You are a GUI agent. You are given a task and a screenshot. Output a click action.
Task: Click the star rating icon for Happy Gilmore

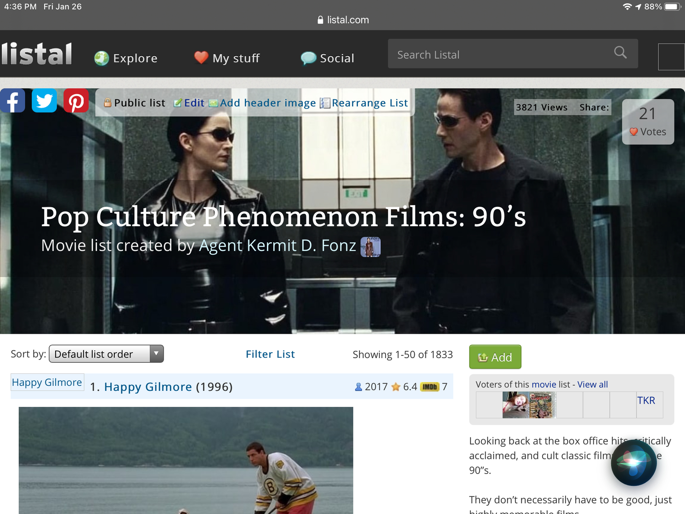coord(396,387)
